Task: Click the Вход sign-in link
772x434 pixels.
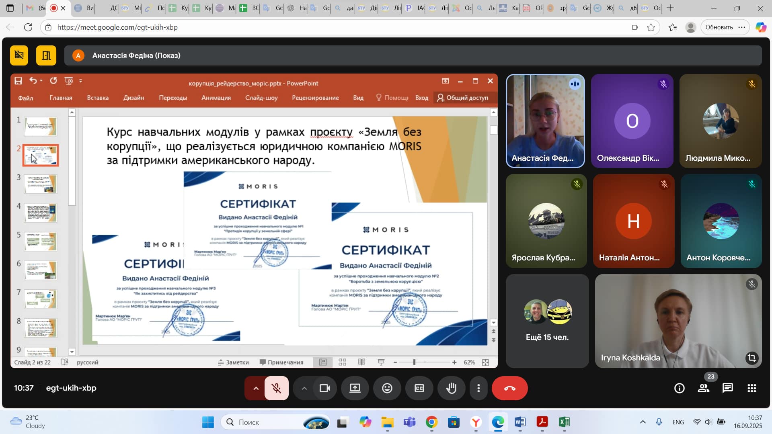Action: pyautogui.click(x=422, y=98)
